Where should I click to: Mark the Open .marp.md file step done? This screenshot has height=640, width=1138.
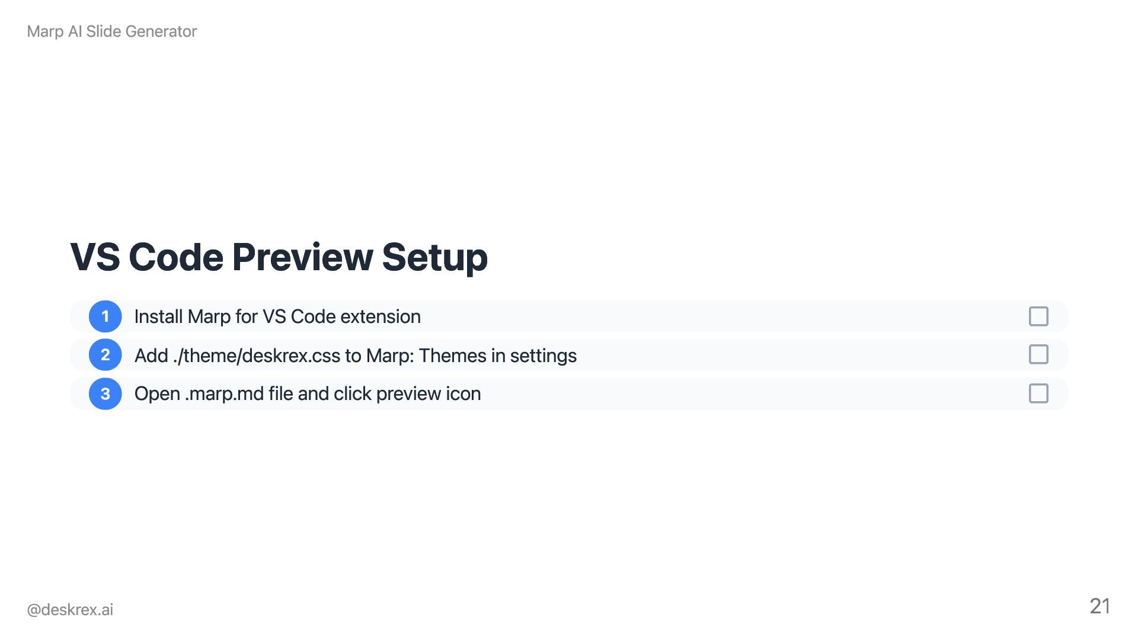click(1038, 393)
